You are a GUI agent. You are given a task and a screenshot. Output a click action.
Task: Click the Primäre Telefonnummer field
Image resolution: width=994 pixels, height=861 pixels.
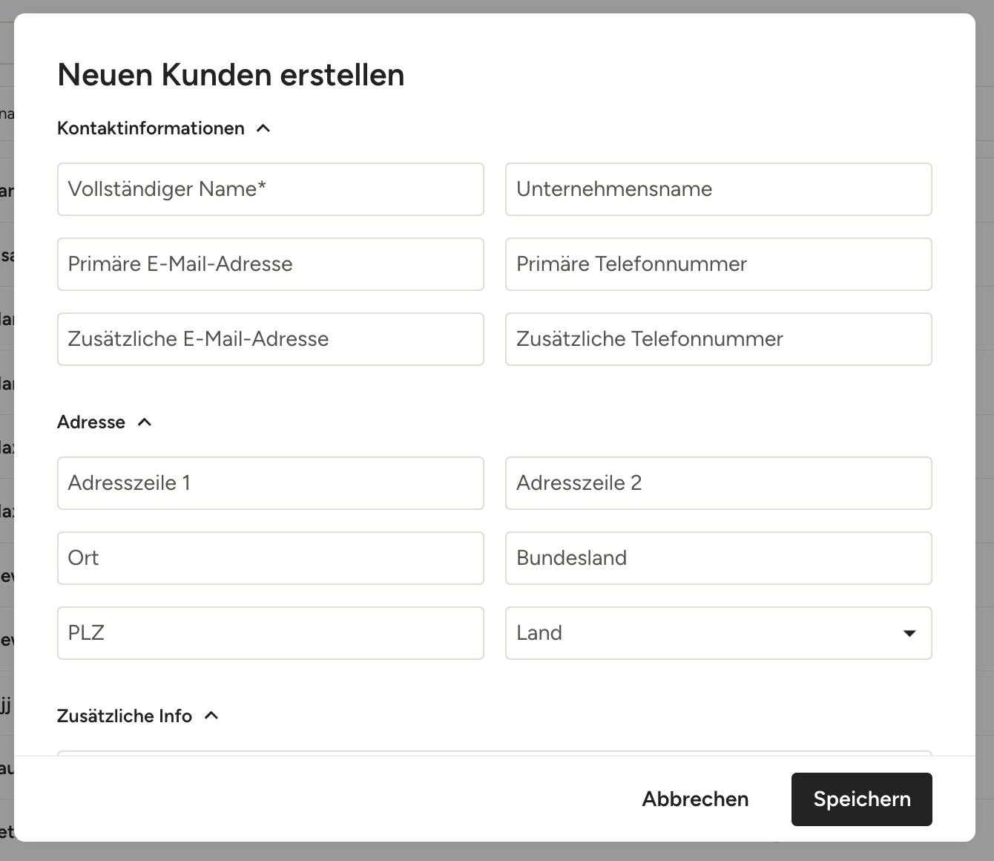718,264
